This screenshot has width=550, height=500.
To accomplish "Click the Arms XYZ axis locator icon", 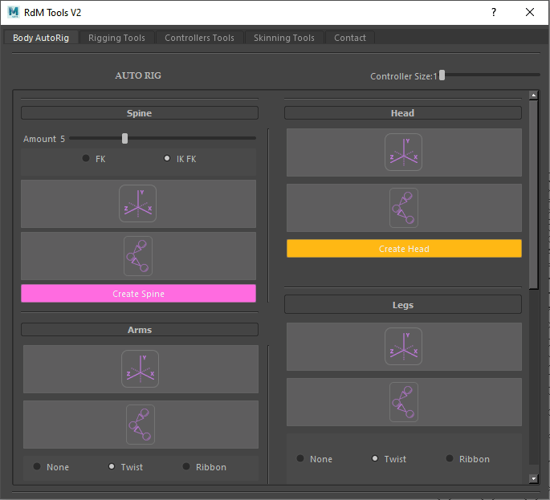I will point(141,369).
